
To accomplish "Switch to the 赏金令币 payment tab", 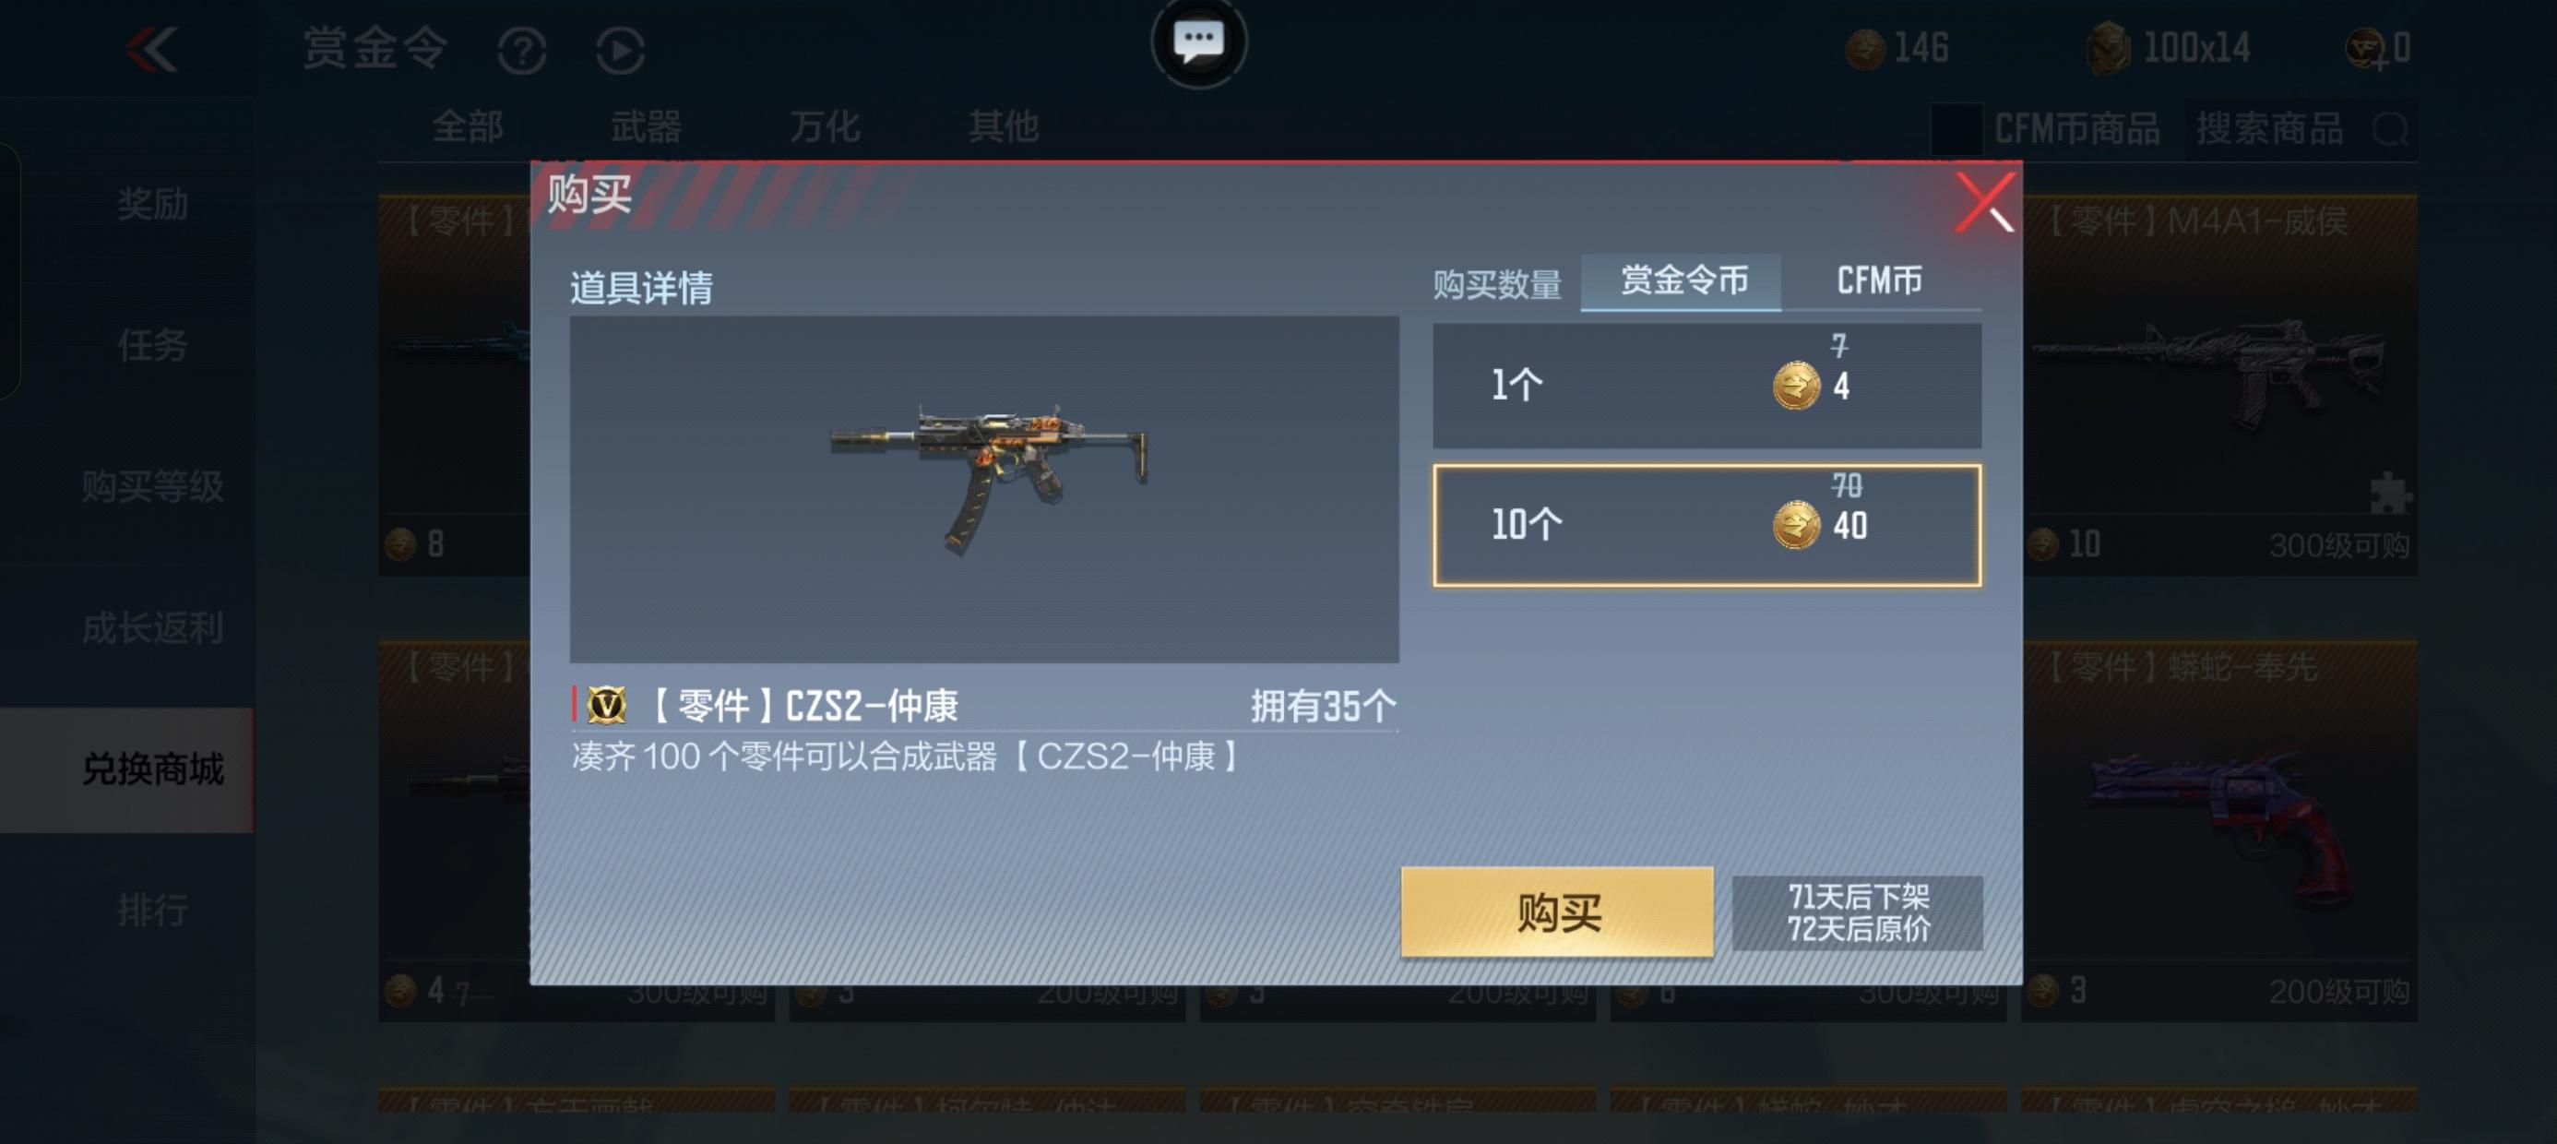I will [1682, 282].
